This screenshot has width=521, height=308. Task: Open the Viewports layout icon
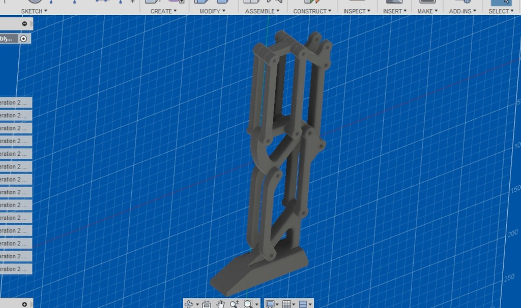303,304
